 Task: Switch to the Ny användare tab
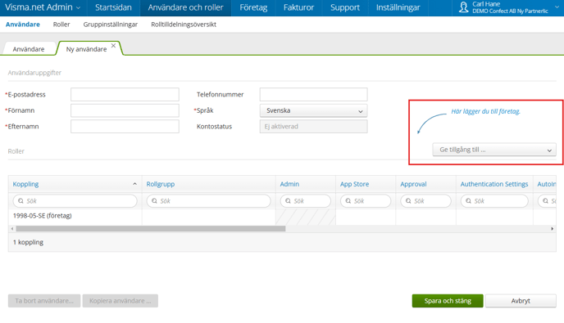(x=86, y=49)
